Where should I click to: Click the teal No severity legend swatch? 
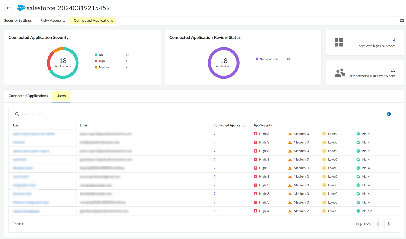click(96, 55)
